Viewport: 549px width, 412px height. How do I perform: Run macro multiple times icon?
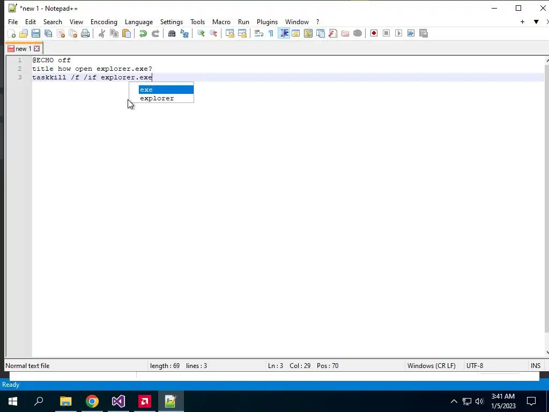(x=411, y=33)
